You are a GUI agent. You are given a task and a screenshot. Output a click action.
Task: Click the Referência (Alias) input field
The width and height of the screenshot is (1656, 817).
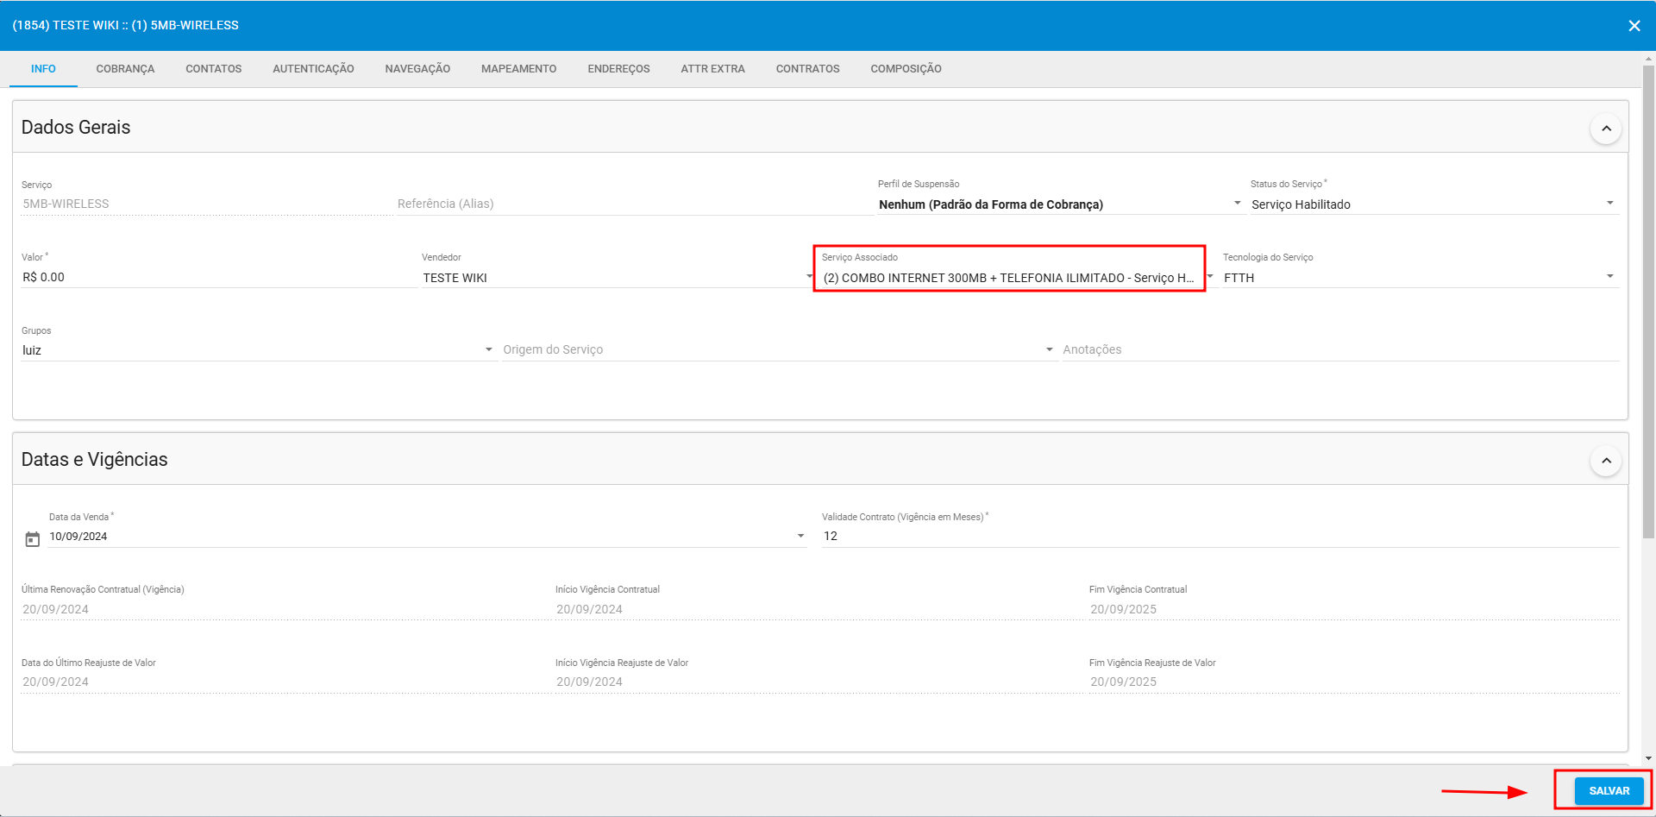[x=634, y=204]
